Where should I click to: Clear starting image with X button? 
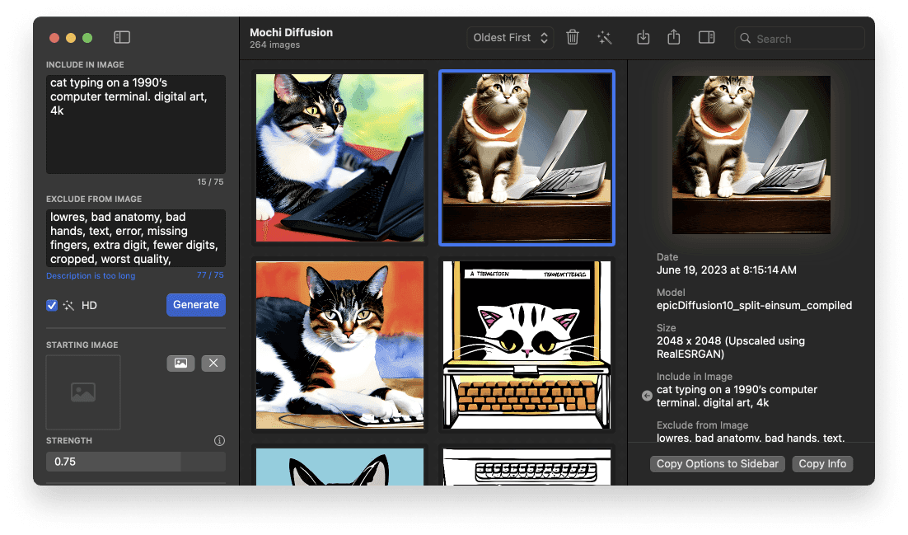pos(213,364)
